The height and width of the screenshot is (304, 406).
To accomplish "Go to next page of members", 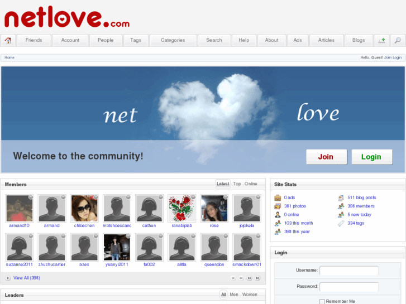I will tap(249, 278).
